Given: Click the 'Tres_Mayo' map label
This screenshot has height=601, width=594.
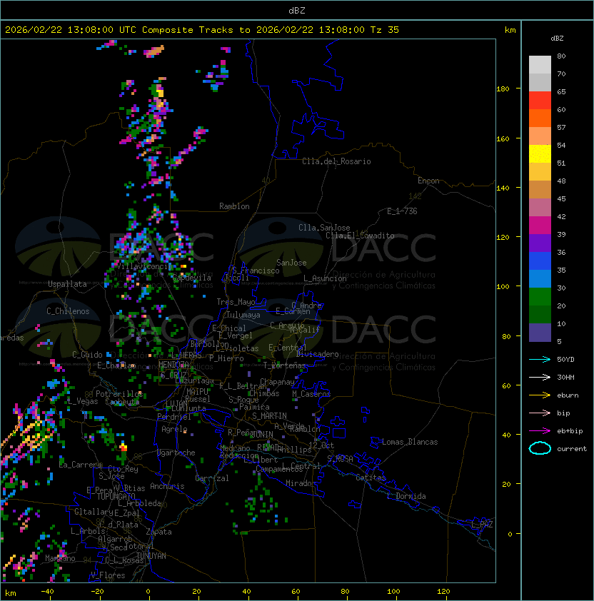Looking at the screenshot, I should pos(236,302).
